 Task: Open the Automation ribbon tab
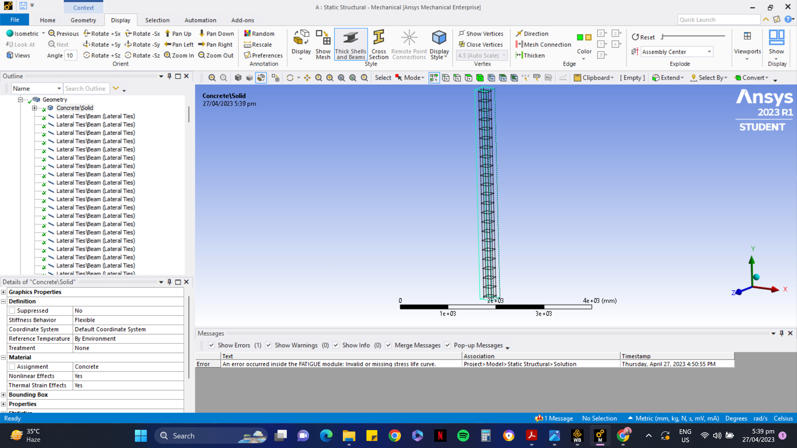click(200, 20)
